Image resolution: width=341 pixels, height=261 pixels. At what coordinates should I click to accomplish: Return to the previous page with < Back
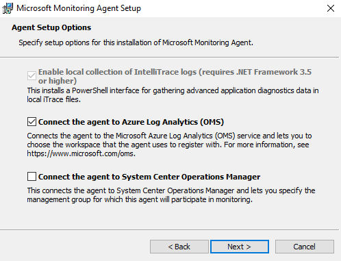(x=179, y=247)
